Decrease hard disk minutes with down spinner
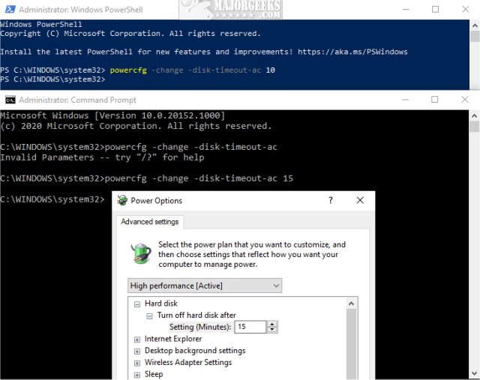 coord(271,330)
